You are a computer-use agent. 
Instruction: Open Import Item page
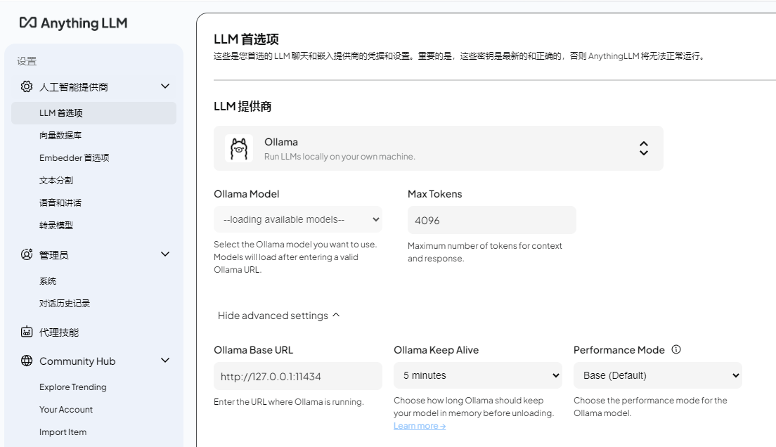click(x=63, y=432)
